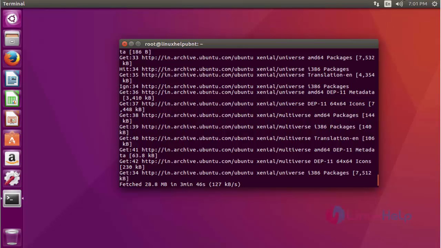Open the En keyboard layout indicator
The width and height of the screenshot is (441, 248).
[x=388, y=4]
